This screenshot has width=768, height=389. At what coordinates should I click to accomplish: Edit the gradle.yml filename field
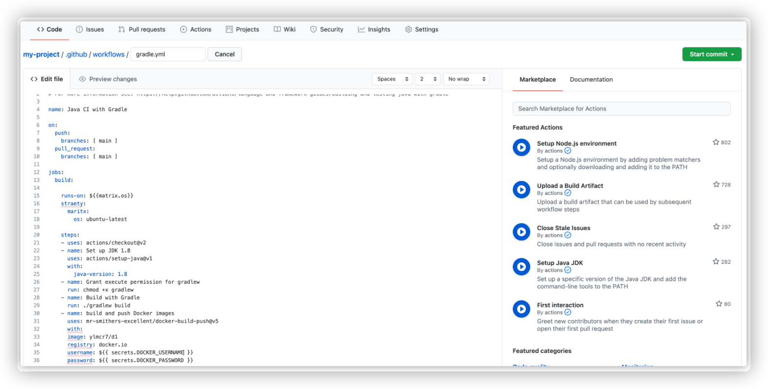click(168, 54)
